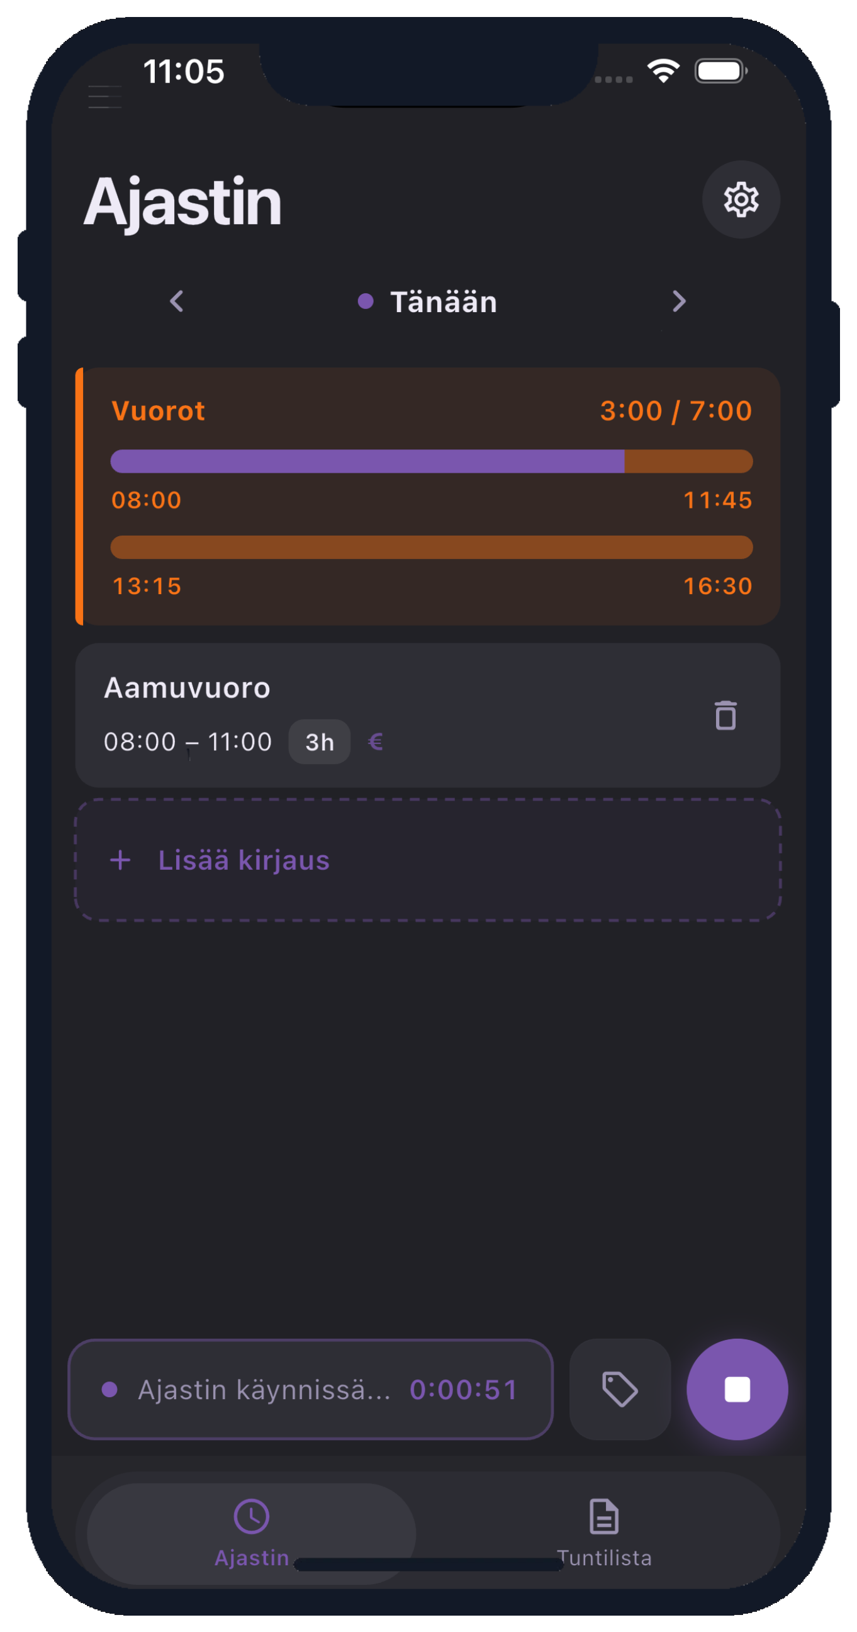Click the 13:15–16:30 shift bar
This screenshot has width=857, height=1632.
click(x=432, y=548)
